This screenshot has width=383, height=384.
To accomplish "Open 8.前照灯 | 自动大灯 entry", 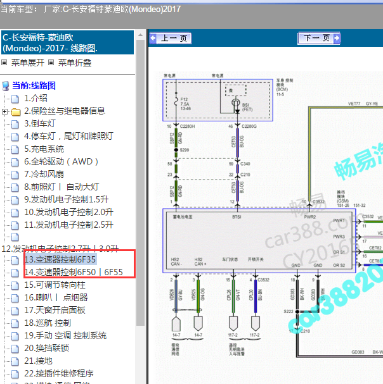I will tap(62, 187).
